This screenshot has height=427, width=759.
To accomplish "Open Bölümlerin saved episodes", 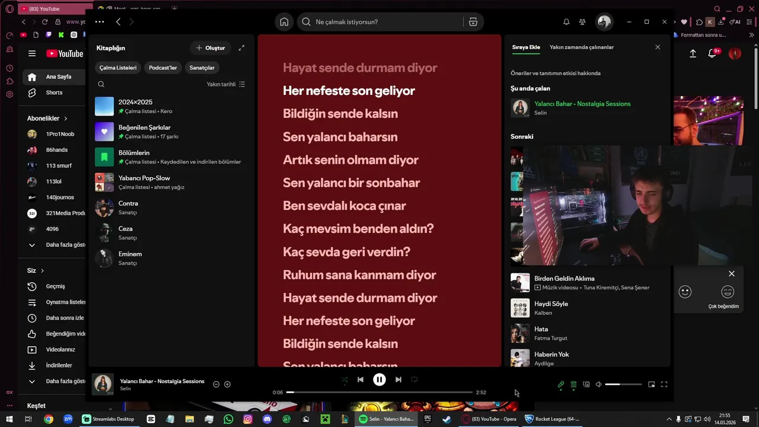I will point(171,157).
